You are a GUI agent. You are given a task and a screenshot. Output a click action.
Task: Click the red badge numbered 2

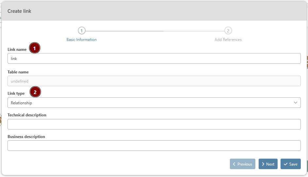(x=35, y=92)
